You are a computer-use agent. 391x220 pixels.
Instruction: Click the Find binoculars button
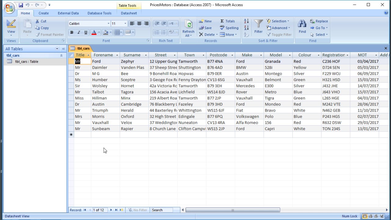(x=302, y=27)
